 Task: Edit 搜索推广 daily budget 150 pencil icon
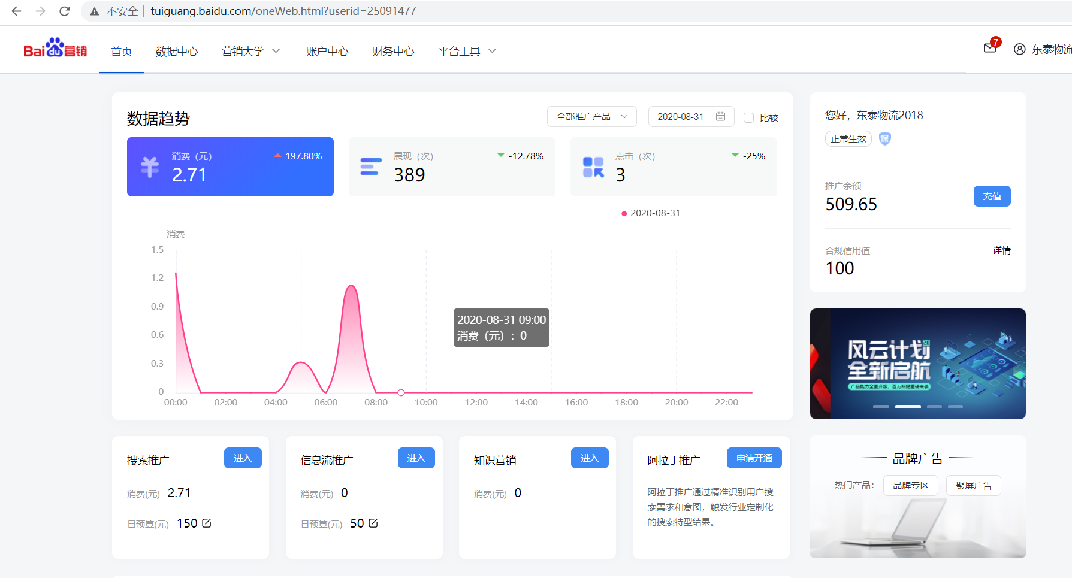point(207,523)
